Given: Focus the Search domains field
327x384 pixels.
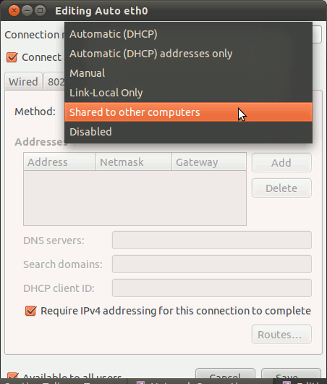Looking at the screenshot, I should pos(212,264).
